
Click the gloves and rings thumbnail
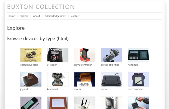pyautogui.click(x=112, y=55)
